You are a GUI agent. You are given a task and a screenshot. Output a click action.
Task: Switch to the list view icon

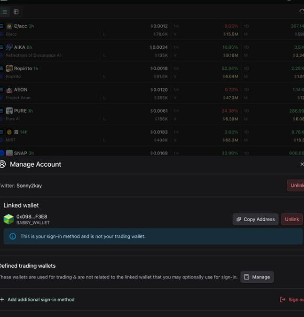4,12
